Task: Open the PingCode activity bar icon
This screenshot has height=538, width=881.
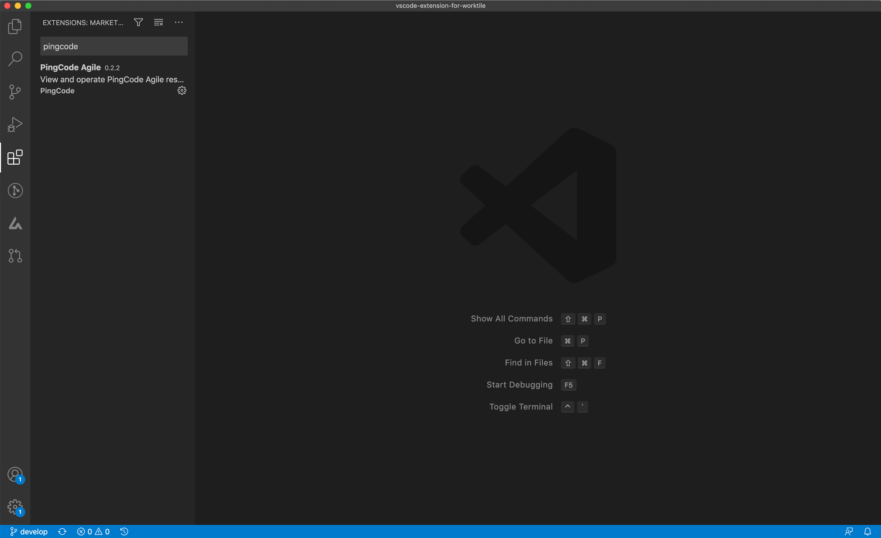Action: [15, 223]
